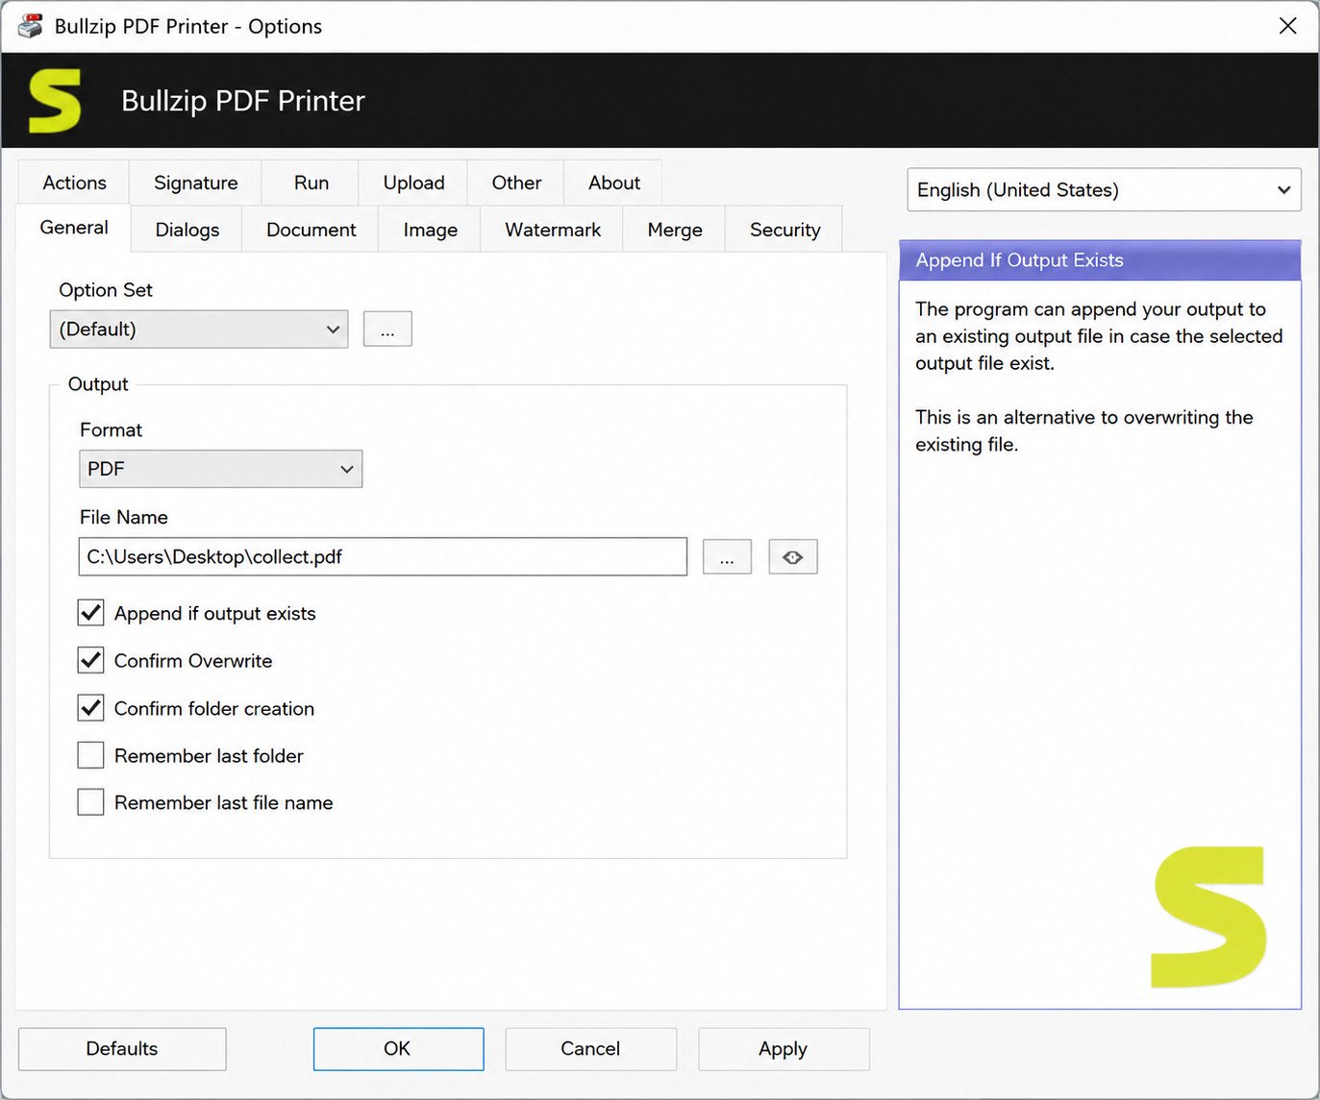This screenshot has width=1320, height=1100.
Task: Click the printer icon in the title bar
Action: coord(30,26)
